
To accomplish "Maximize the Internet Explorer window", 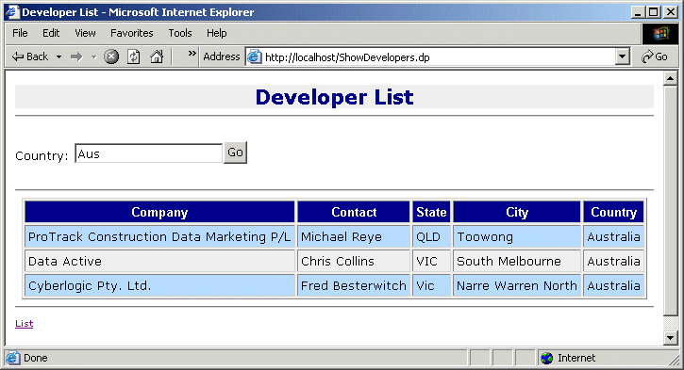I will (x=654, y=12).
